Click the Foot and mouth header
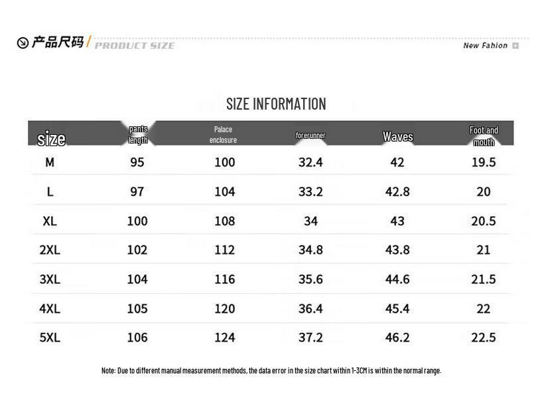This screenshot has height=406, width=540. (484, 136)
